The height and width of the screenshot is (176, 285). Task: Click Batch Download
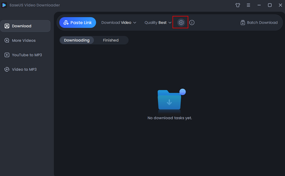coord(259,22)
